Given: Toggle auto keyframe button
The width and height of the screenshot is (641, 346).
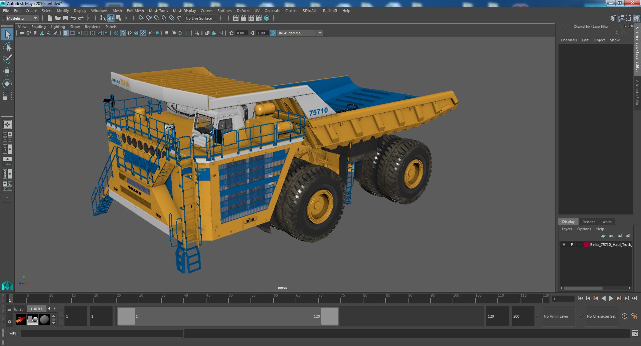Looking at the screenshot, I should tap(625, 316).
